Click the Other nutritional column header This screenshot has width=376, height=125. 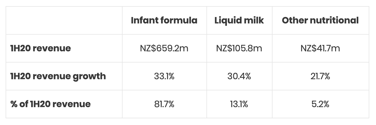point(320,20)
